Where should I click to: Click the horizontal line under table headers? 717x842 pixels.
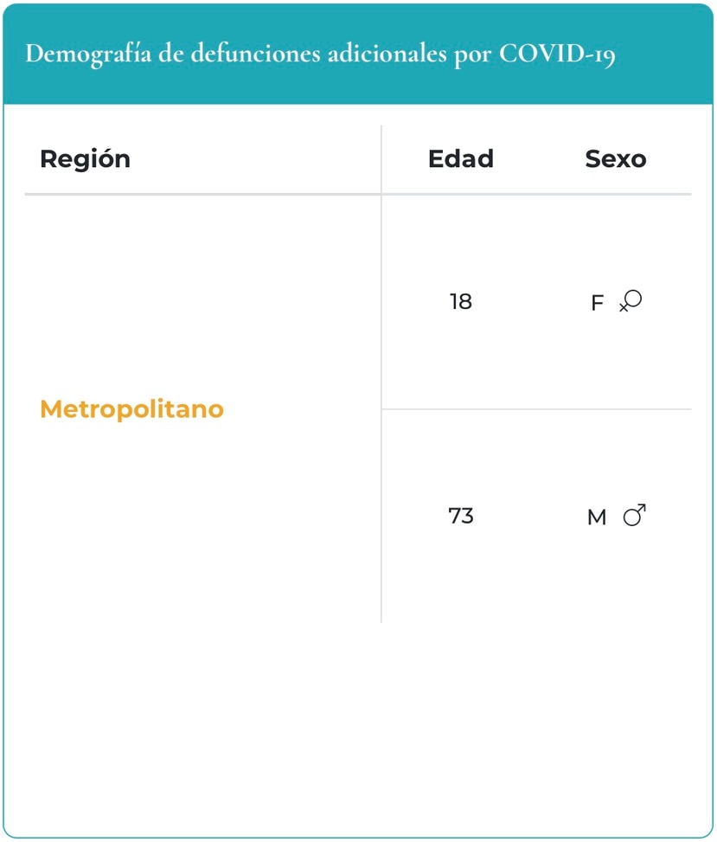coord(358,194)
